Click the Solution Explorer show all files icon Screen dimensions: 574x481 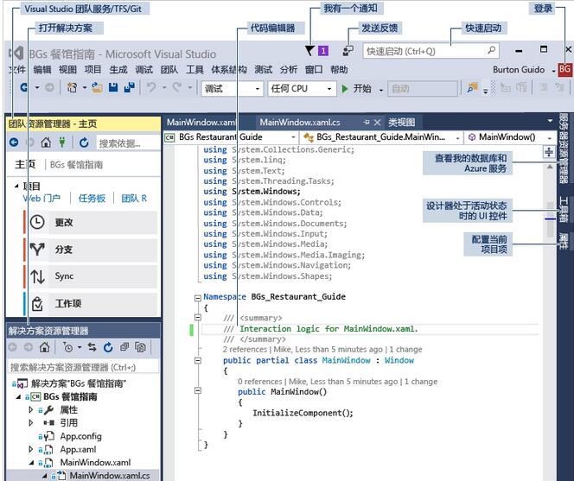pos(140,347)
